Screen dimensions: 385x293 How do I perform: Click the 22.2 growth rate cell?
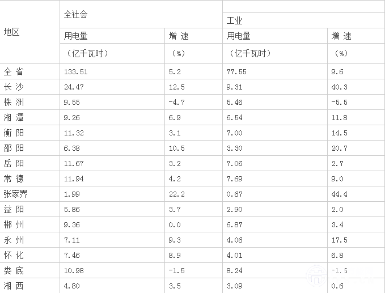pyautogui.click(x=176, y=194)
